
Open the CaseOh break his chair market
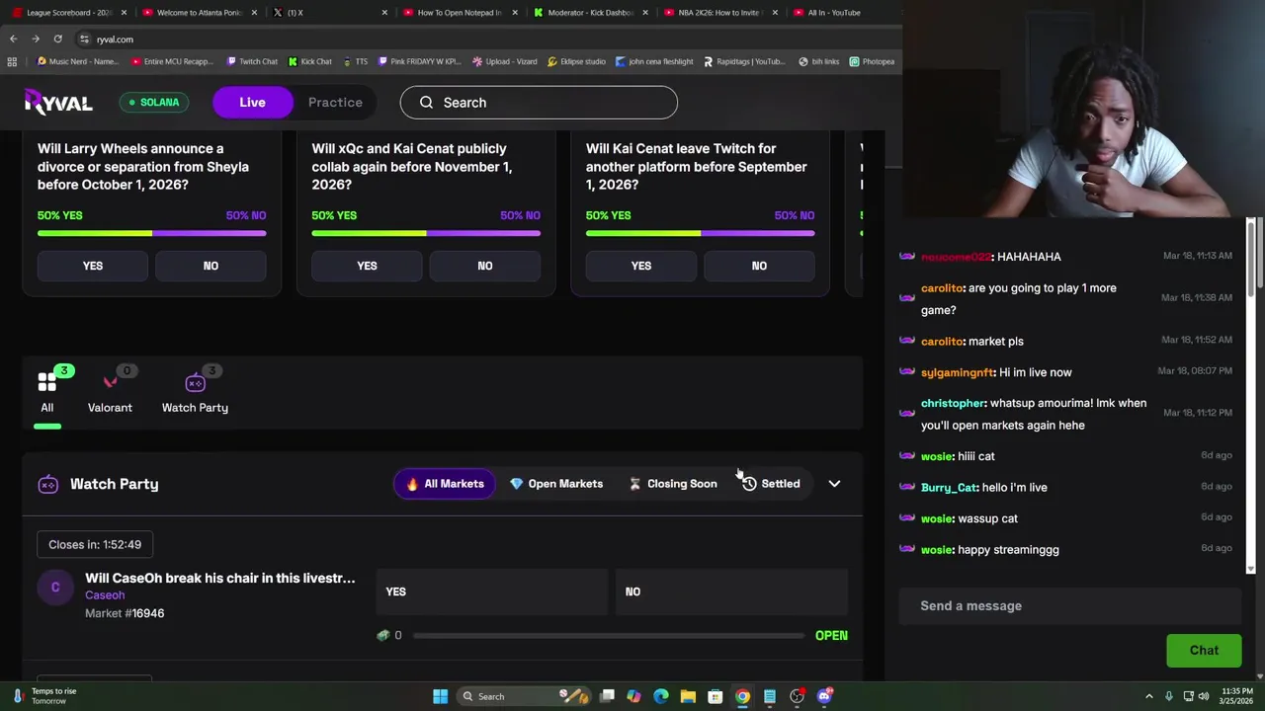coord(219,578)
